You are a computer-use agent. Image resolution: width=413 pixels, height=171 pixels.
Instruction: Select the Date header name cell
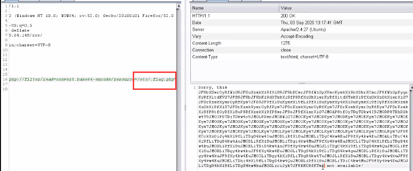(235, 22)
